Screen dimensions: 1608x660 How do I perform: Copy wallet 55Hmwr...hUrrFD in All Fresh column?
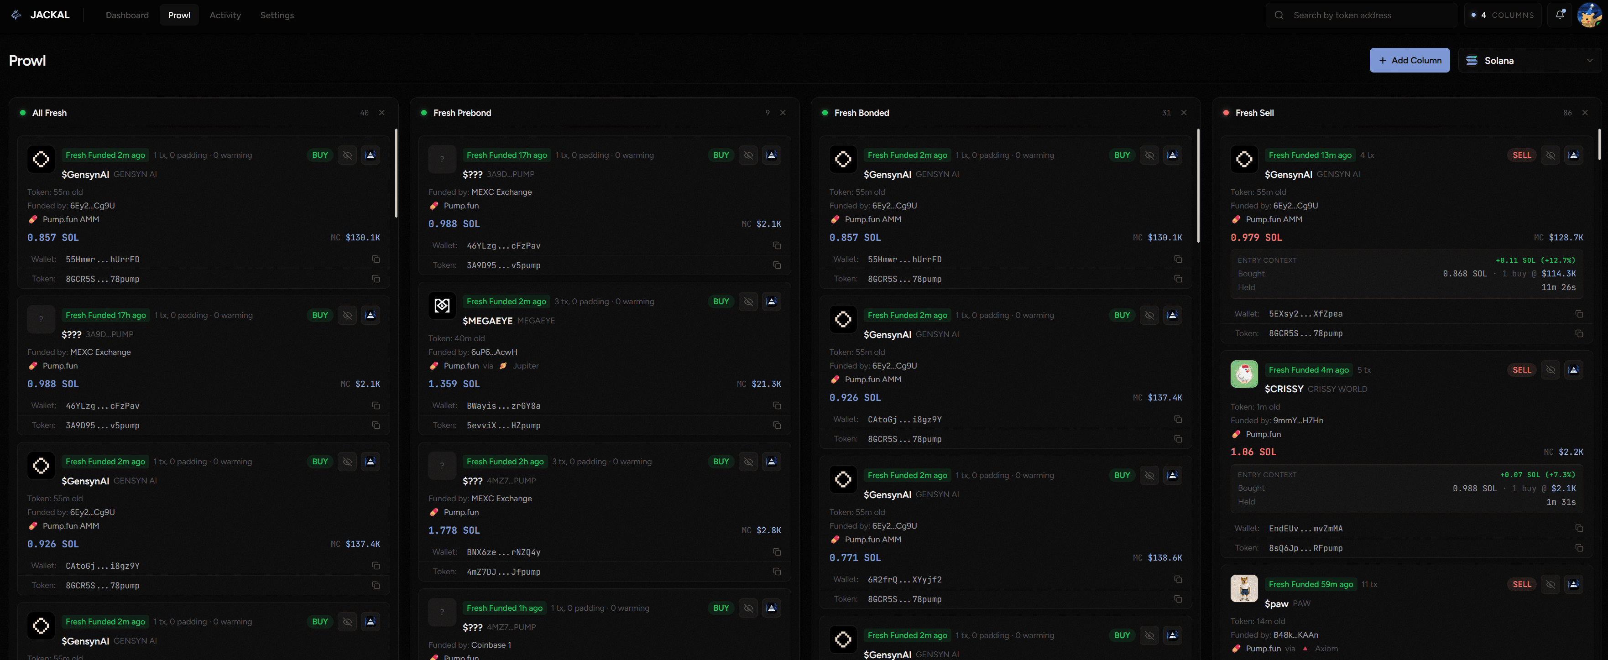point(376,260)
